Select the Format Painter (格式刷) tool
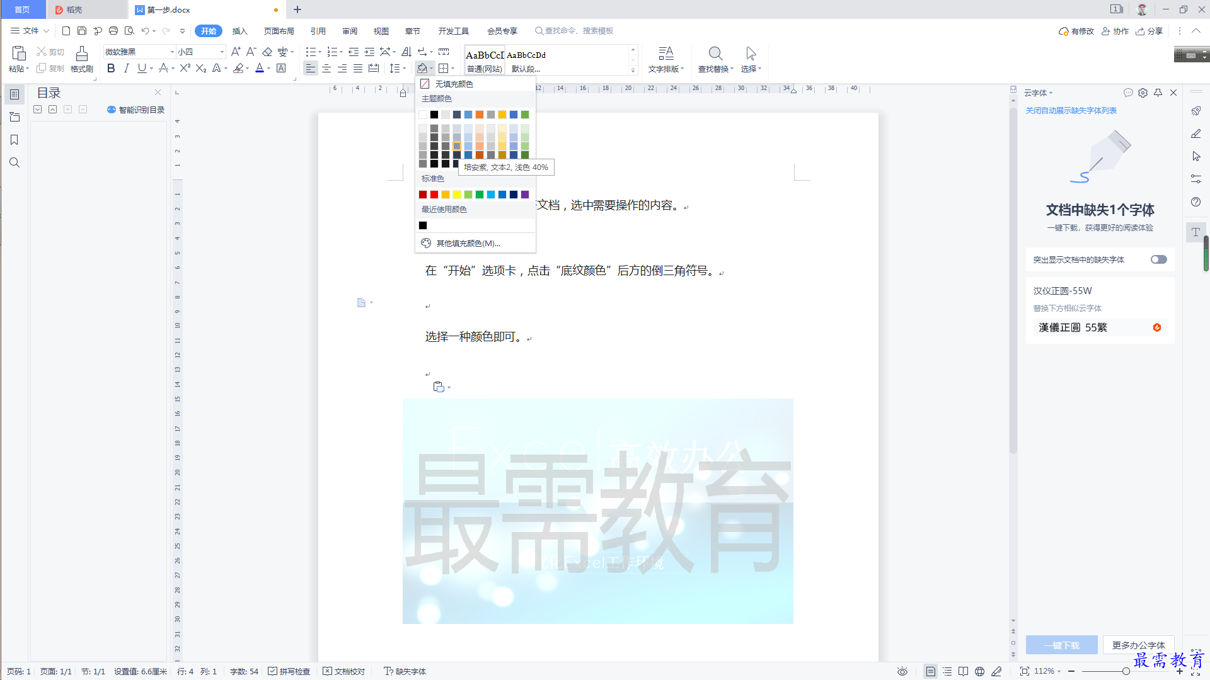Viewport: 1210px width, 680px height. click(82, 60)
